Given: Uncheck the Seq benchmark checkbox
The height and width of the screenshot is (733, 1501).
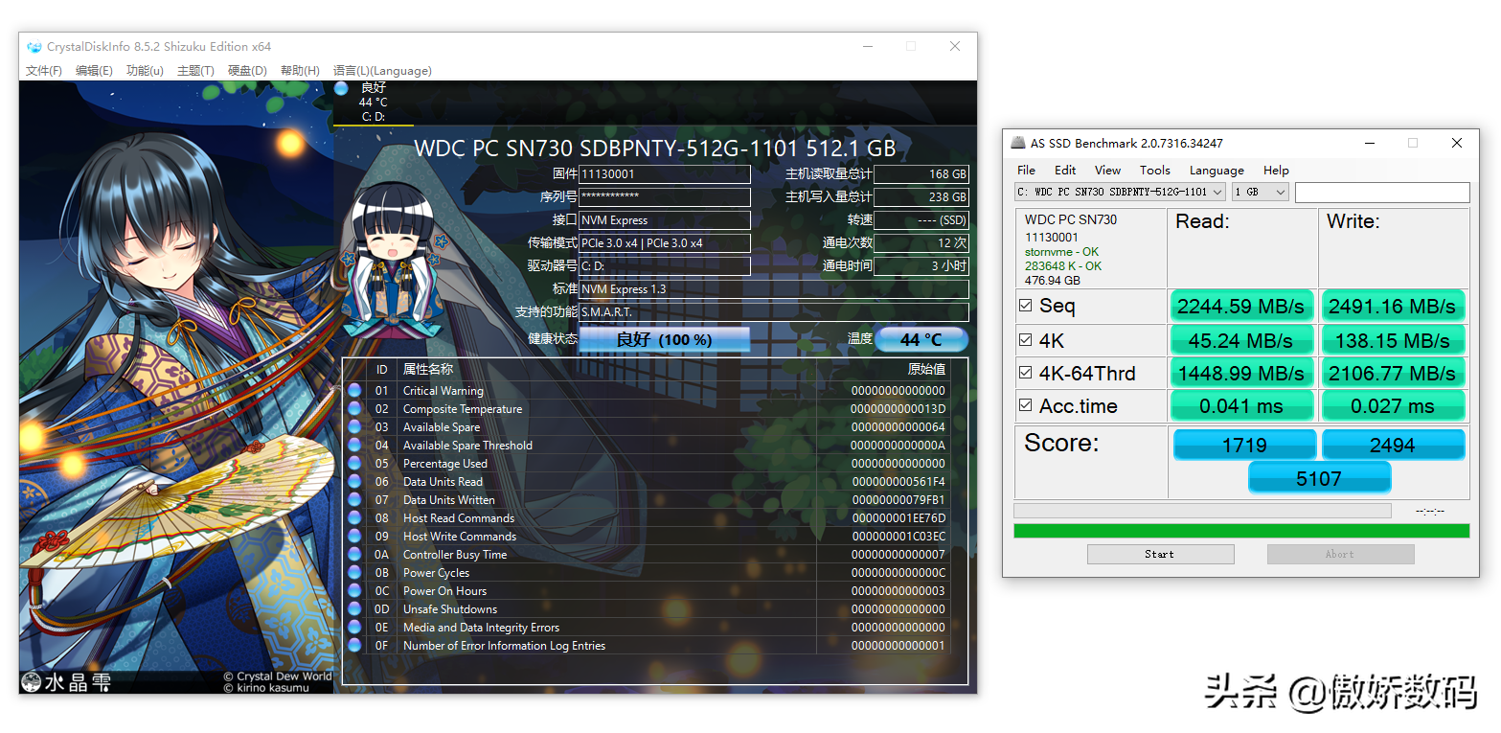Looking at the screenshot, I should click(1026, 306).
